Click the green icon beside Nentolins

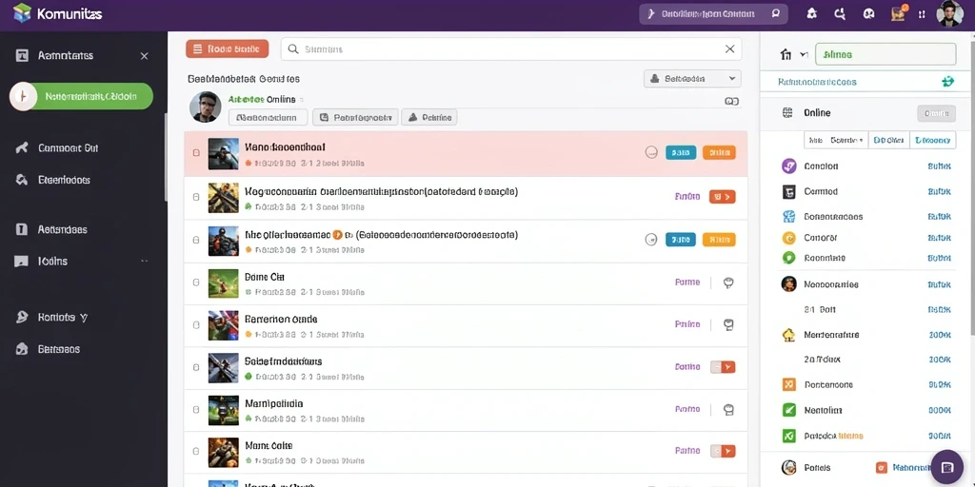(788, 410)
